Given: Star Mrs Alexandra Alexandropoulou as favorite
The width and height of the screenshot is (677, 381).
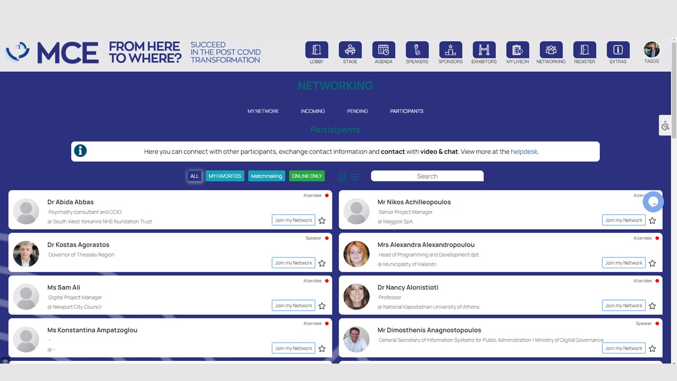Looking at the screenshot, I should 652,264.
